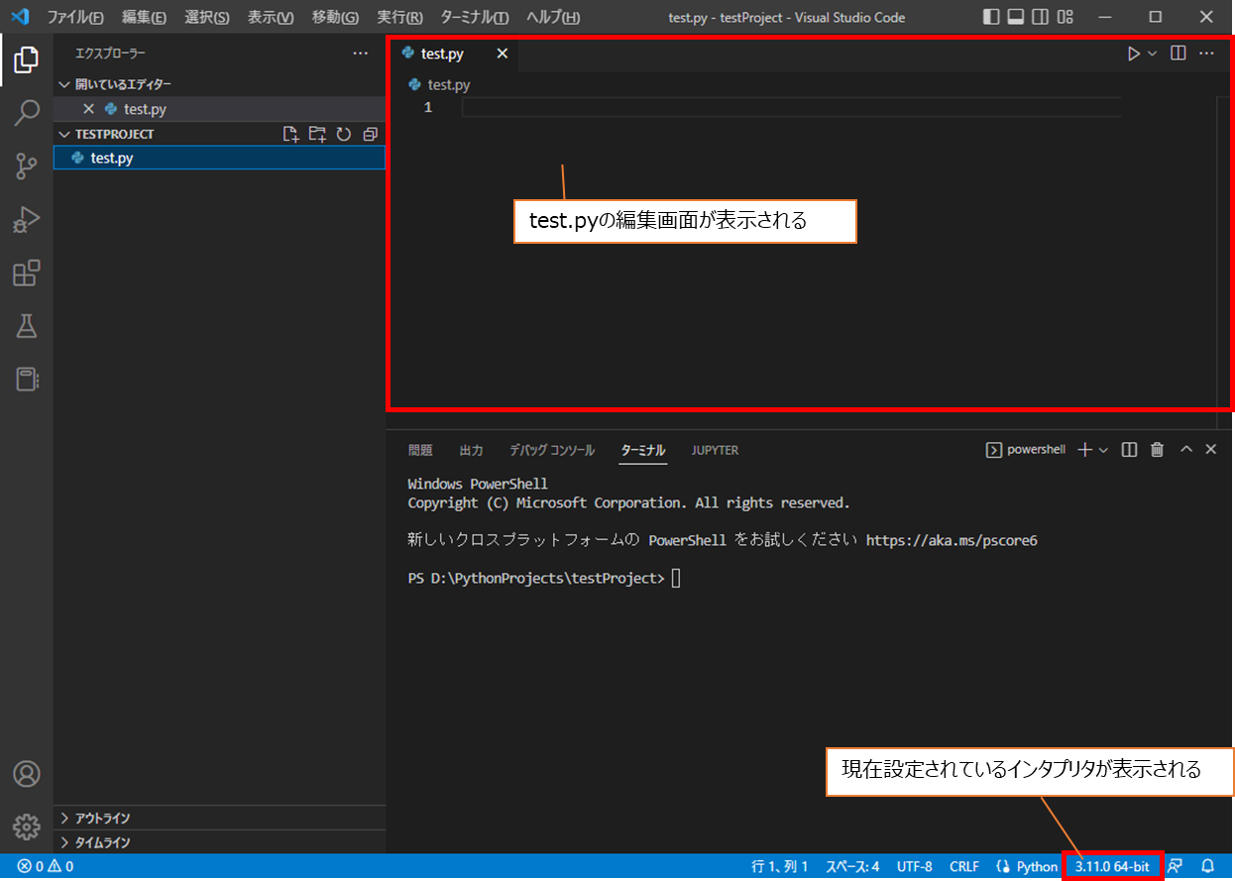Open the Testing flask icon
1235x881 pixels.
point(27,326)
